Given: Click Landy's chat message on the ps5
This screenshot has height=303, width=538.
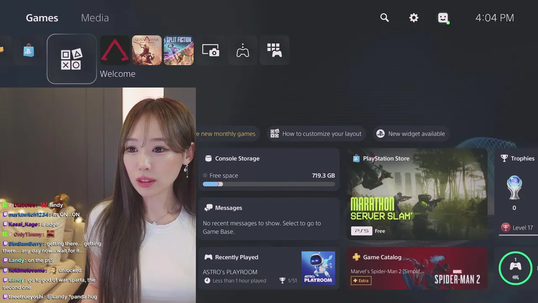Looking at the screenshot, I should 28,260.
